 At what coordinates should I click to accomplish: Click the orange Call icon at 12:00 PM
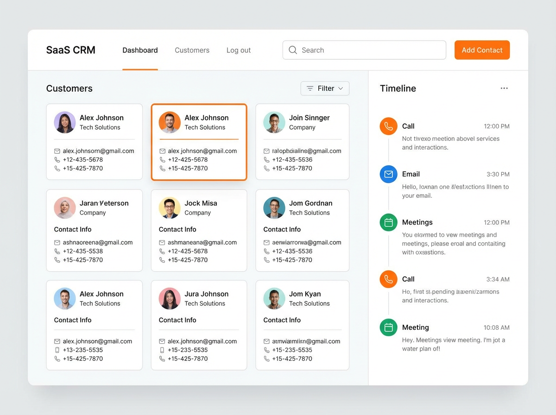[x=388, y=126]
